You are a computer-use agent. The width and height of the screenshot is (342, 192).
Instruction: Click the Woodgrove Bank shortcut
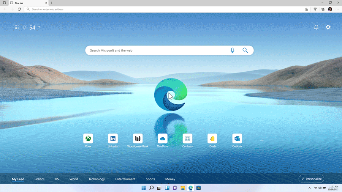[x=138, y=139]
